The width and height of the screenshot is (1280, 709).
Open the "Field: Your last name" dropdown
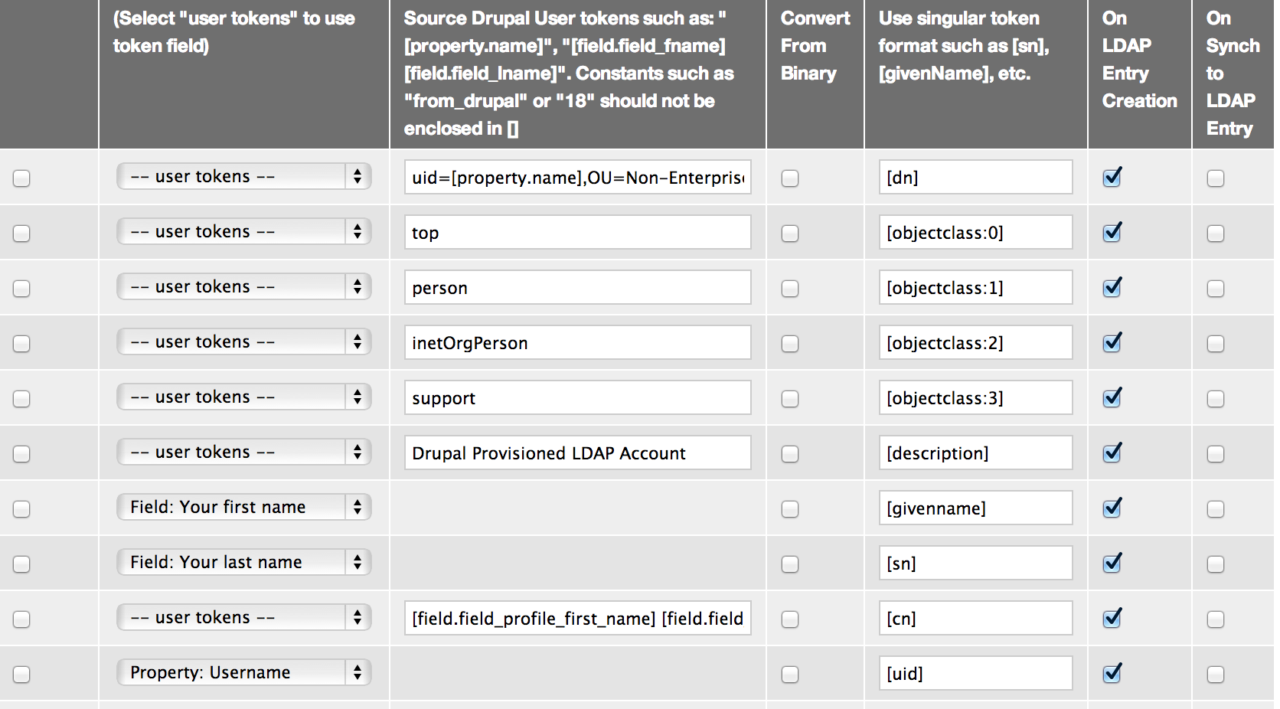(x=243, y=562)
